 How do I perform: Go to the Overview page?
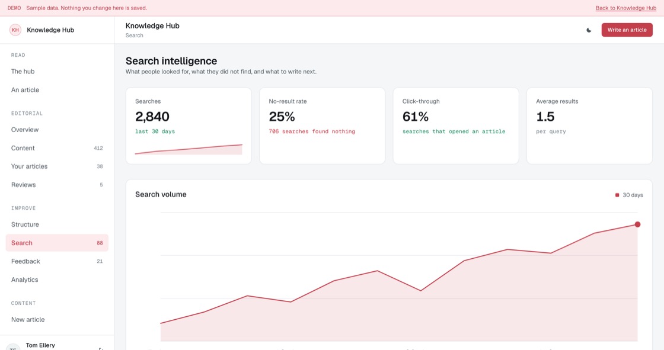(x=57, y=130)
